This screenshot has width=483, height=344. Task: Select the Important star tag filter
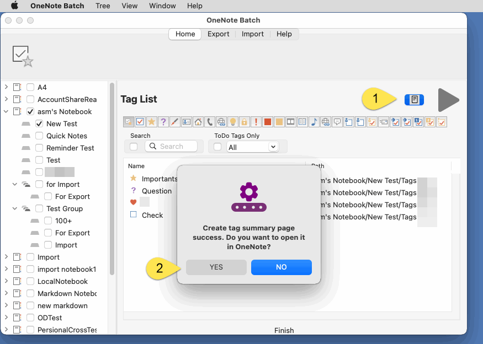pyautogui.click(x=151, y=121)
